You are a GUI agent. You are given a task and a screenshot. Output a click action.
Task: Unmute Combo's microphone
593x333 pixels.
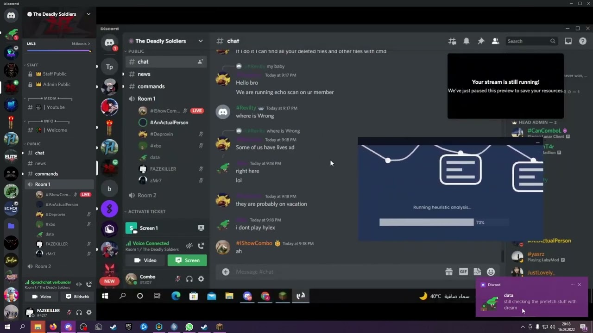177,279
